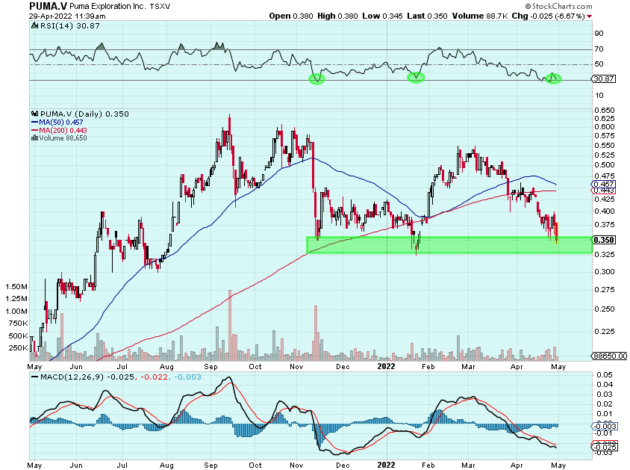Click the Last 0.350 value in header

427,16
